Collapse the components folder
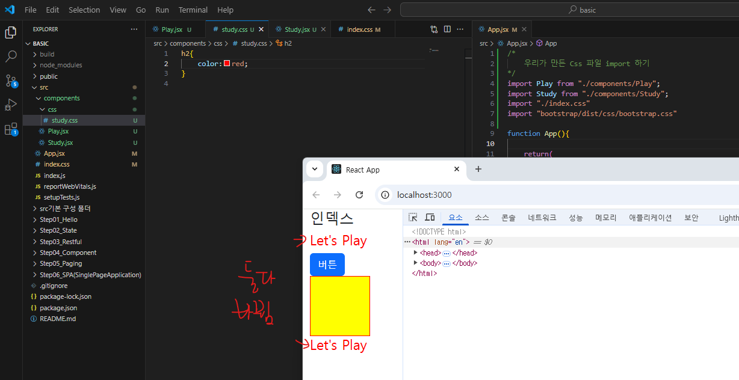Image resolution: width=739 pixels, height=380 pixels. click(x=84, y=98)
